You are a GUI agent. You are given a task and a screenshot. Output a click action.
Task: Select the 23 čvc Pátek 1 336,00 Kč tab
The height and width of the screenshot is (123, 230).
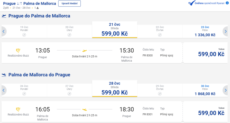point(205,31)
